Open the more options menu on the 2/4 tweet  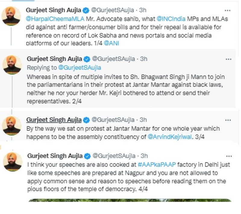tap(228, 59)
